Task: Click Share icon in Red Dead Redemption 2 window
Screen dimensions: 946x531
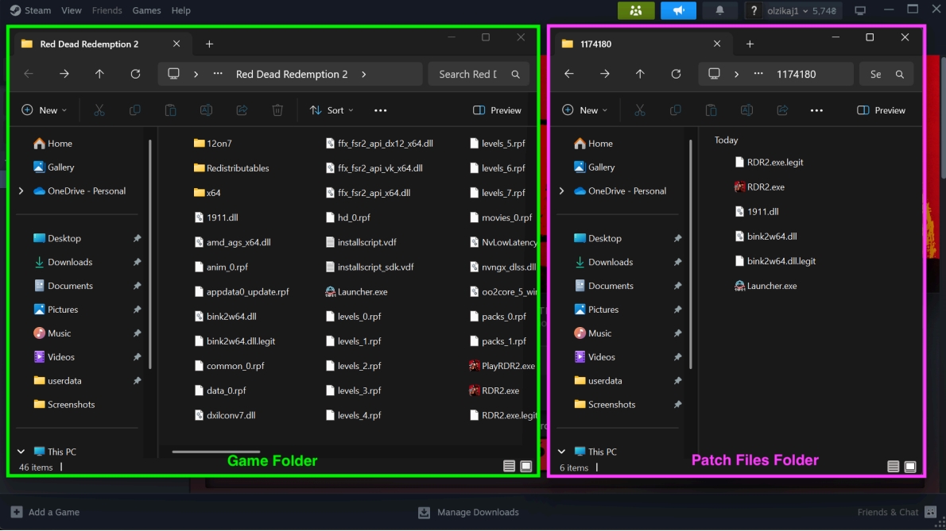Action: [242, 110]
